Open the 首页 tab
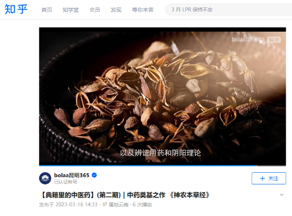Screen dimensions: 292x216 coord(47,10)
